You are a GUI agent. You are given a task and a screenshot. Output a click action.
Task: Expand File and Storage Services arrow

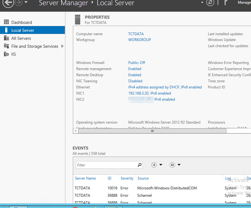click(62, 46)
